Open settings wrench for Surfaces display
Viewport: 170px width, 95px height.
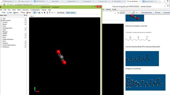coord(25,43)
